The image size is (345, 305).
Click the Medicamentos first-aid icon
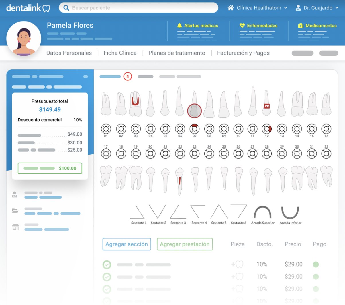tap(301, 26)
